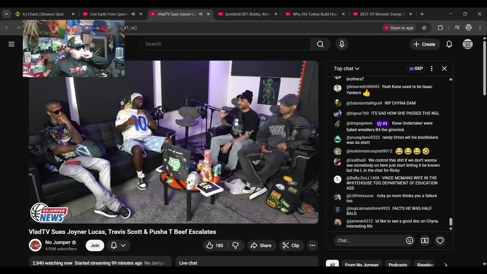Click the Live chat heading below video
This screenshot has width=487, height=274.
click(x=188, y=263)
